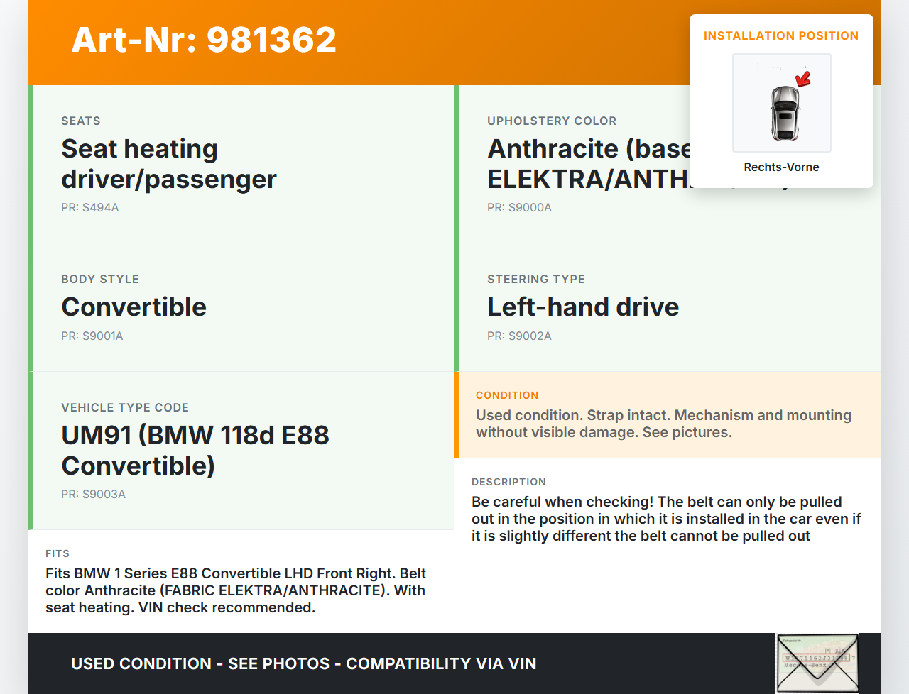
Task: Click the red arrow on the car diagram
Action: [803, 78]
